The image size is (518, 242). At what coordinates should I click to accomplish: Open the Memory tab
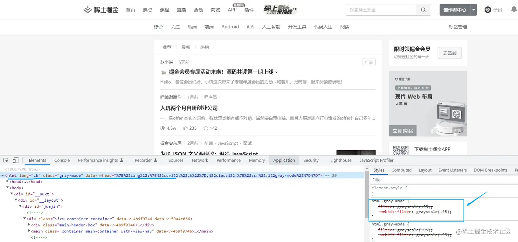coord(257,160)
